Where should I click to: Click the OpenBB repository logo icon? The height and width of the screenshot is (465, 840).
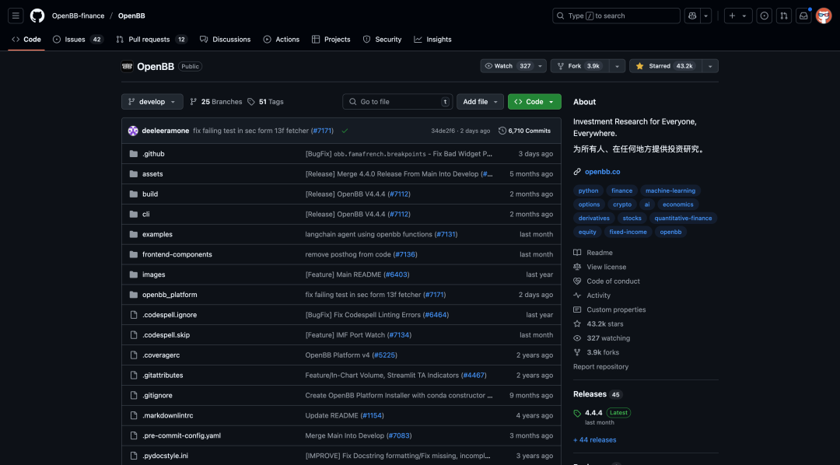[x=127, y=66]
